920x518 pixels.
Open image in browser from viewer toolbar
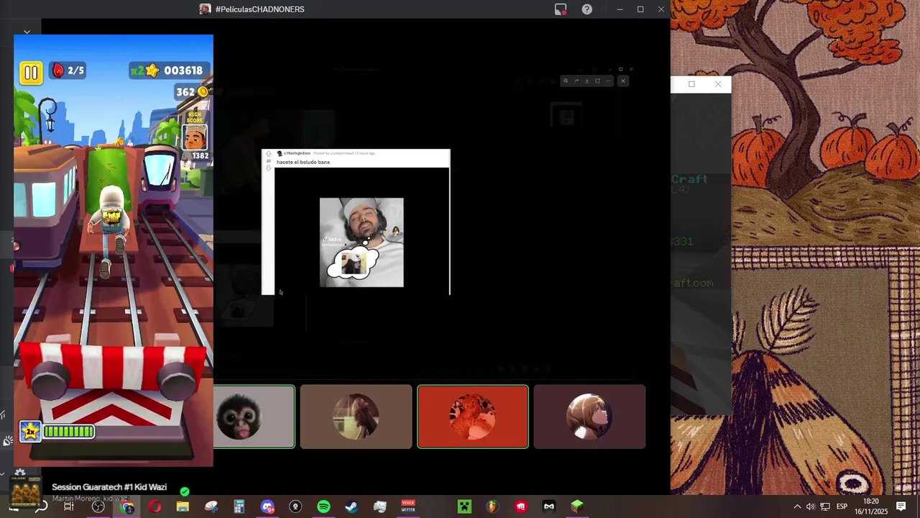coord(597,81)
